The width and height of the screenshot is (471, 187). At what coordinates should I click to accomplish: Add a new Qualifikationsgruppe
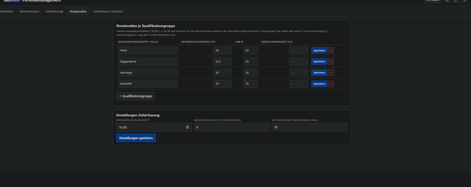point(135,96)
